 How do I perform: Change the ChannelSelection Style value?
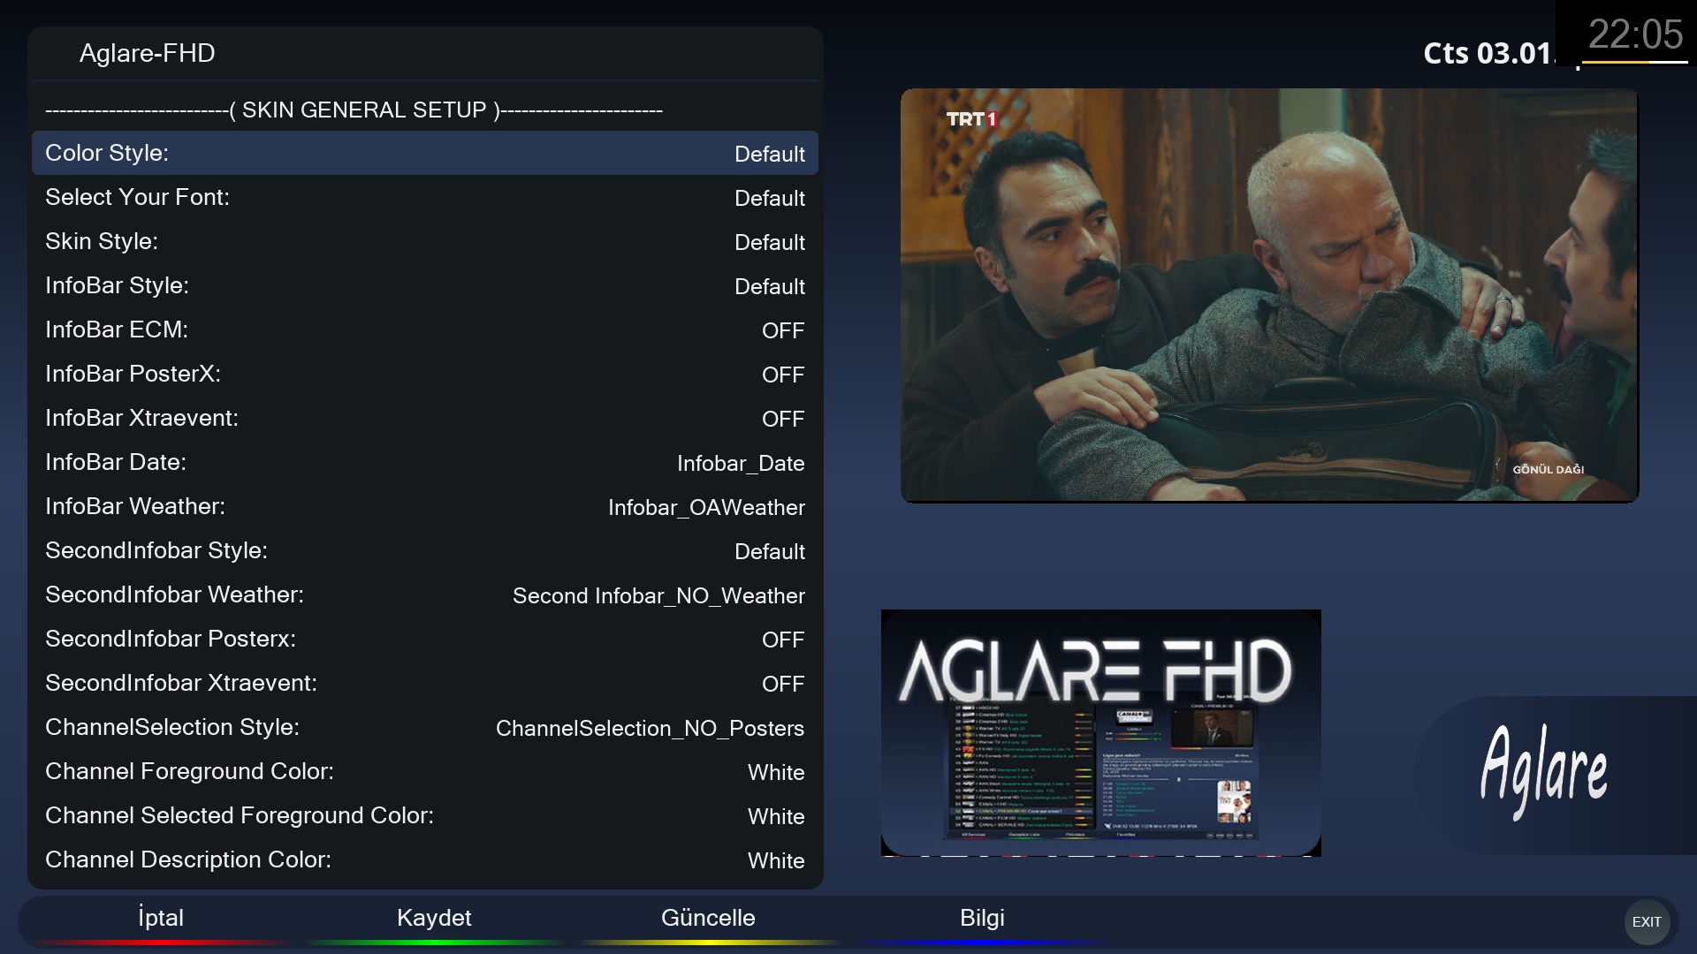(x=425, y=727)
